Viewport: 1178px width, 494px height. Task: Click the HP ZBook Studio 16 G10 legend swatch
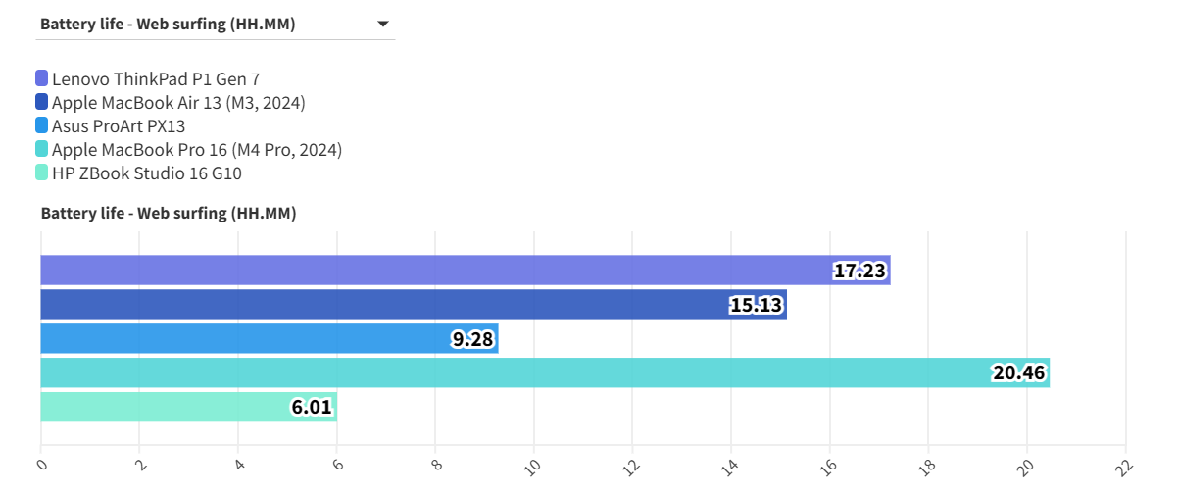click(41, 173)
